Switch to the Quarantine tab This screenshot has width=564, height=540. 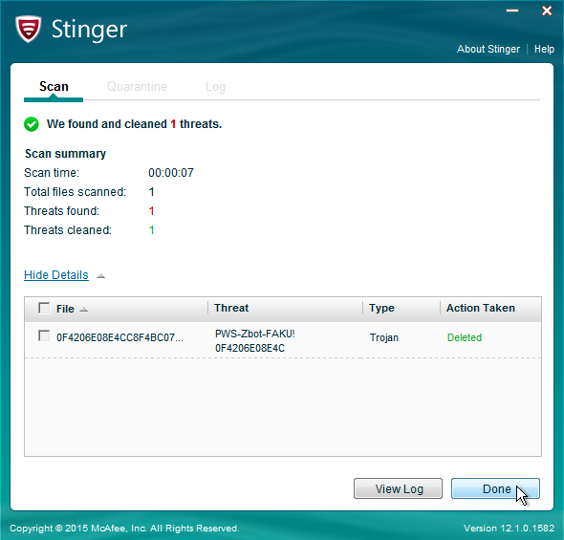tap(137, 87)
